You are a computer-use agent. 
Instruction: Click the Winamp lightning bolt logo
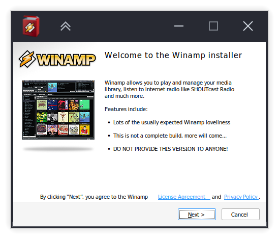coord(27,59)
